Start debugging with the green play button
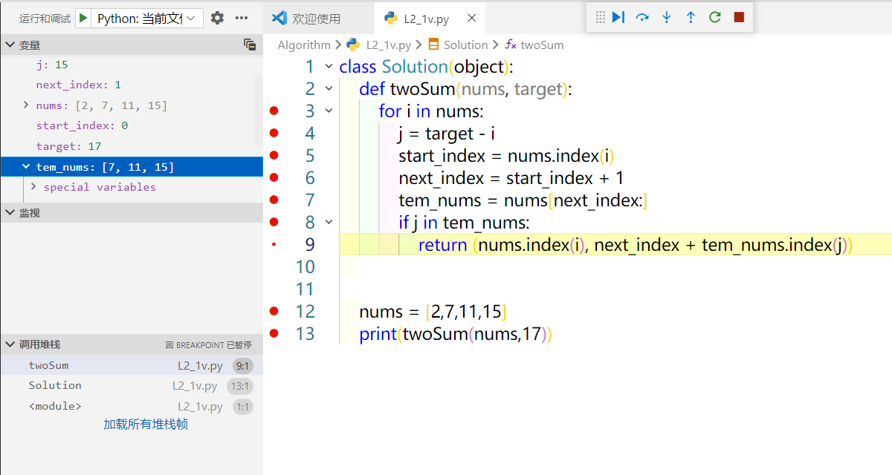This screenshot has height=475, width=892. point(83,18)
